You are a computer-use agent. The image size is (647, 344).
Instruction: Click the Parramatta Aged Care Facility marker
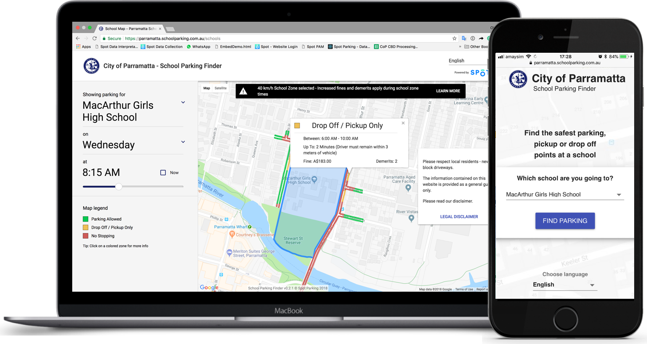point(409,188)
